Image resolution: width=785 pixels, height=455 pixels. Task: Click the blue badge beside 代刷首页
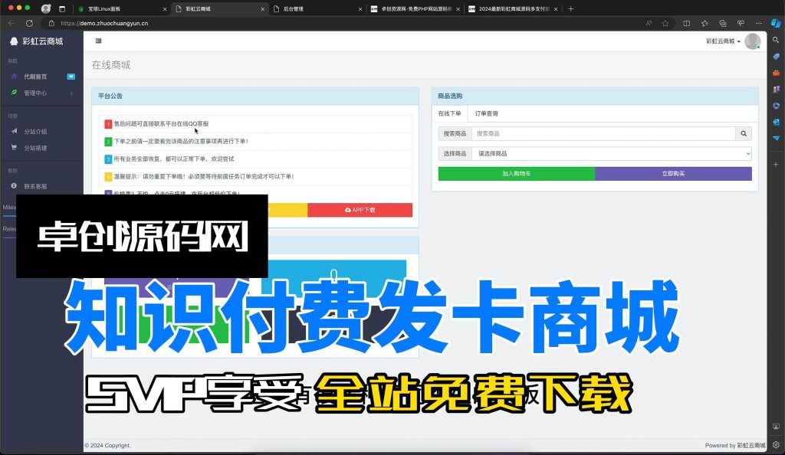[71, 77]
